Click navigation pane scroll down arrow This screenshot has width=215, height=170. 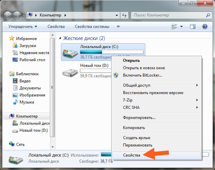[x=53, y=147]
